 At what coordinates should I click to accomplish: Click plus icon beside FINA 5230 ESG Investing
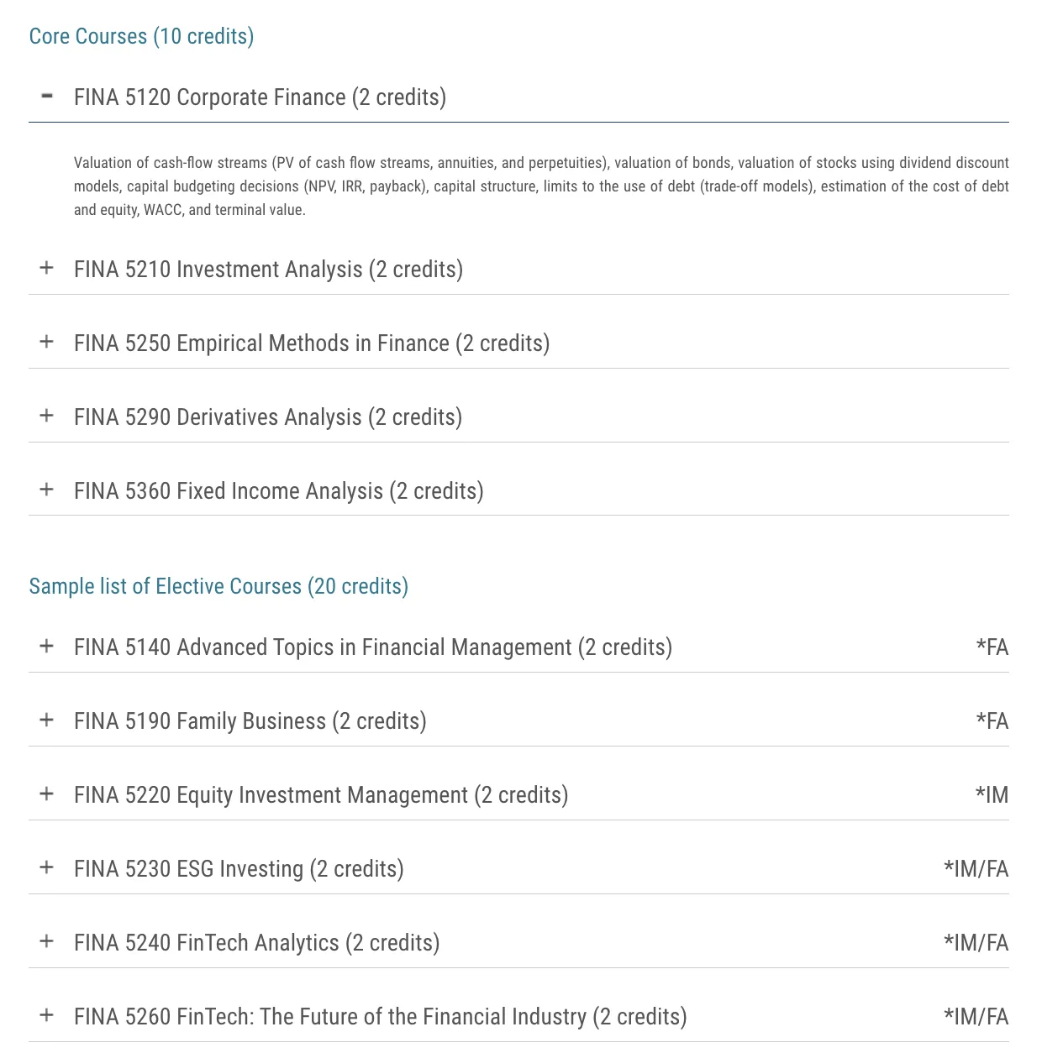click(x=47, y=867)
